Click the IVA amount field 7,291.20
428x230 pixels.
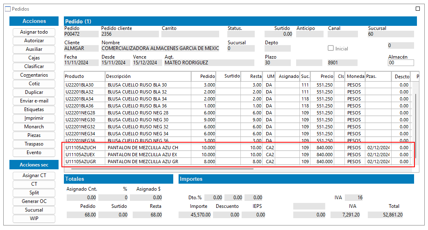click(345, 215)
